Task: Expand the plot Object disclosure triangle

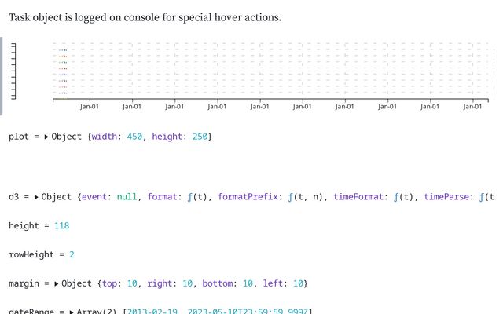Action: [46, 137]
